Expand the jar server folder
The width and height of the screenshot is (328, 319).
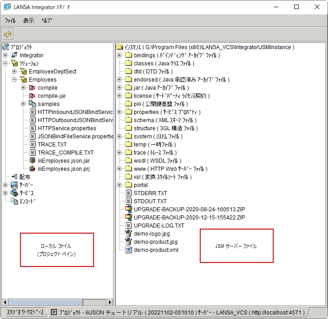tap(119, 88)
